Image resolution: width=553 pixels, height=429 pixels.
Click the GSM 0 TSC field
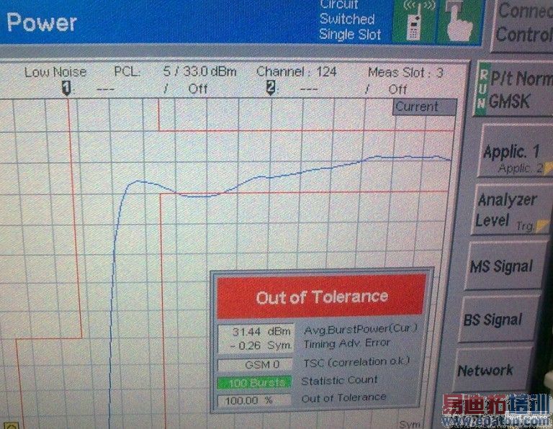click(x=256, y=364)
